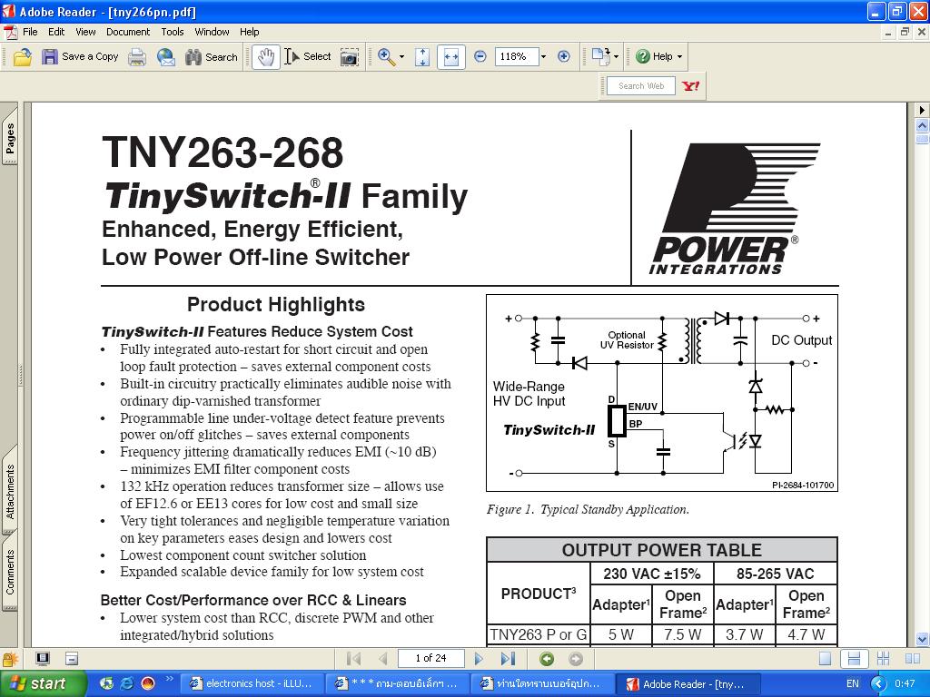Screen dimensions: 930x697
Task: Click the full screen monitor icon
Action: [43, 659]
